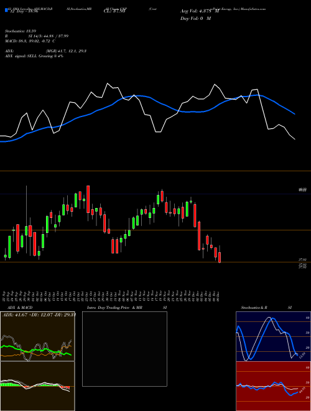
Task: Click the 'Stochastics & R' panel title
Action: (254, 308)
